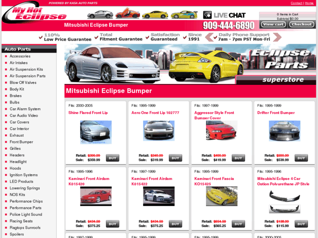
Task: Click the Eclipse Parts superstore banner
Action: [x=190, y=64]
